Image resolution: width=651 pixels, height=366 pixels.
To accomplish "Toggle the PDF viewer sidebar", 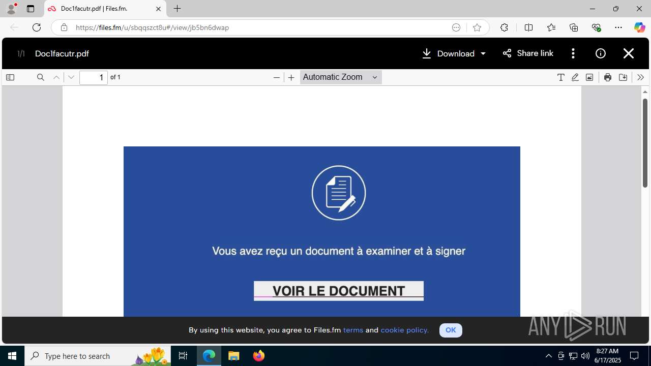I will pyautogui.click(x=10, y=77).
